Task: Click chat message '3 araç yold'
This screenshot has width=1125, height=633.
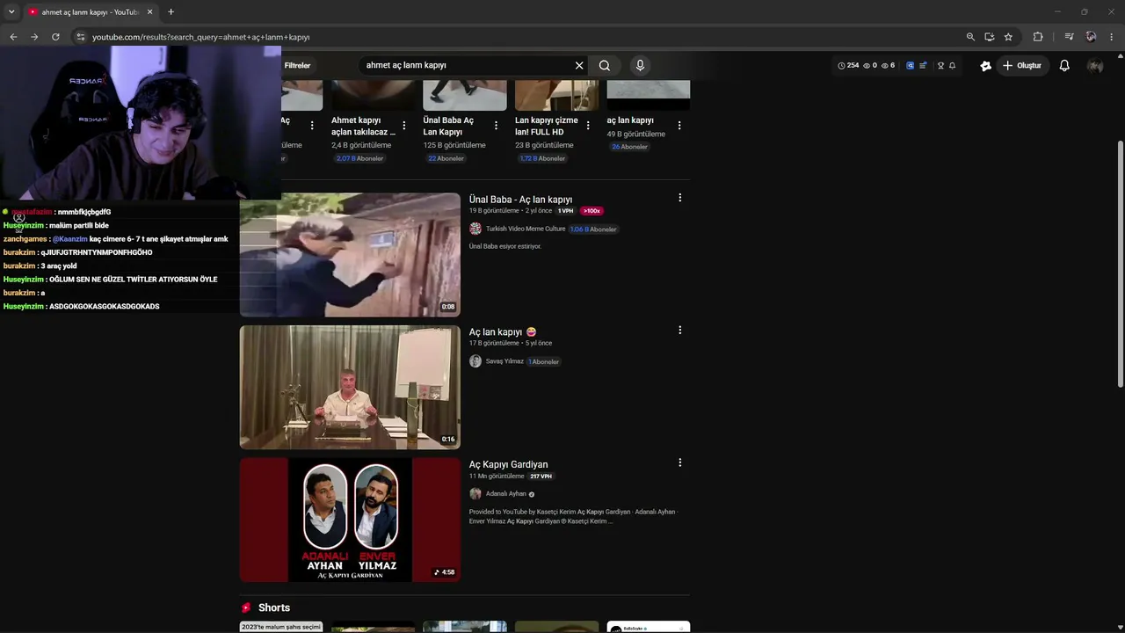Action: [59, 266]
